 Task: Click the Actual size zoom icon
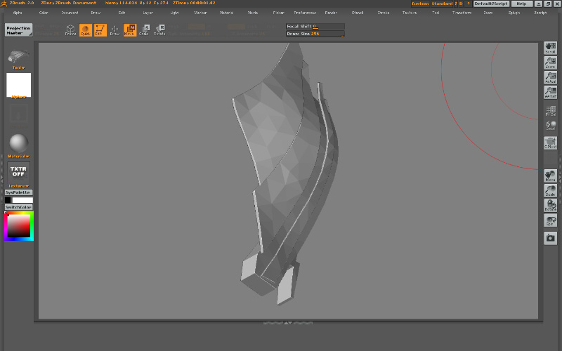click(551, 77)
